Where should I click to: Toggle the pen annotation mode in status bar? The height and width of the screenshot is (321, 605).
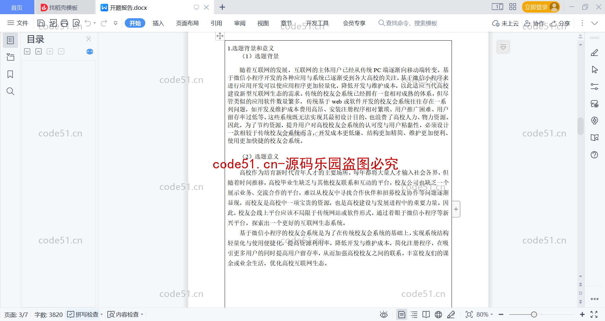pyautogui.click(x=451, y=314)
